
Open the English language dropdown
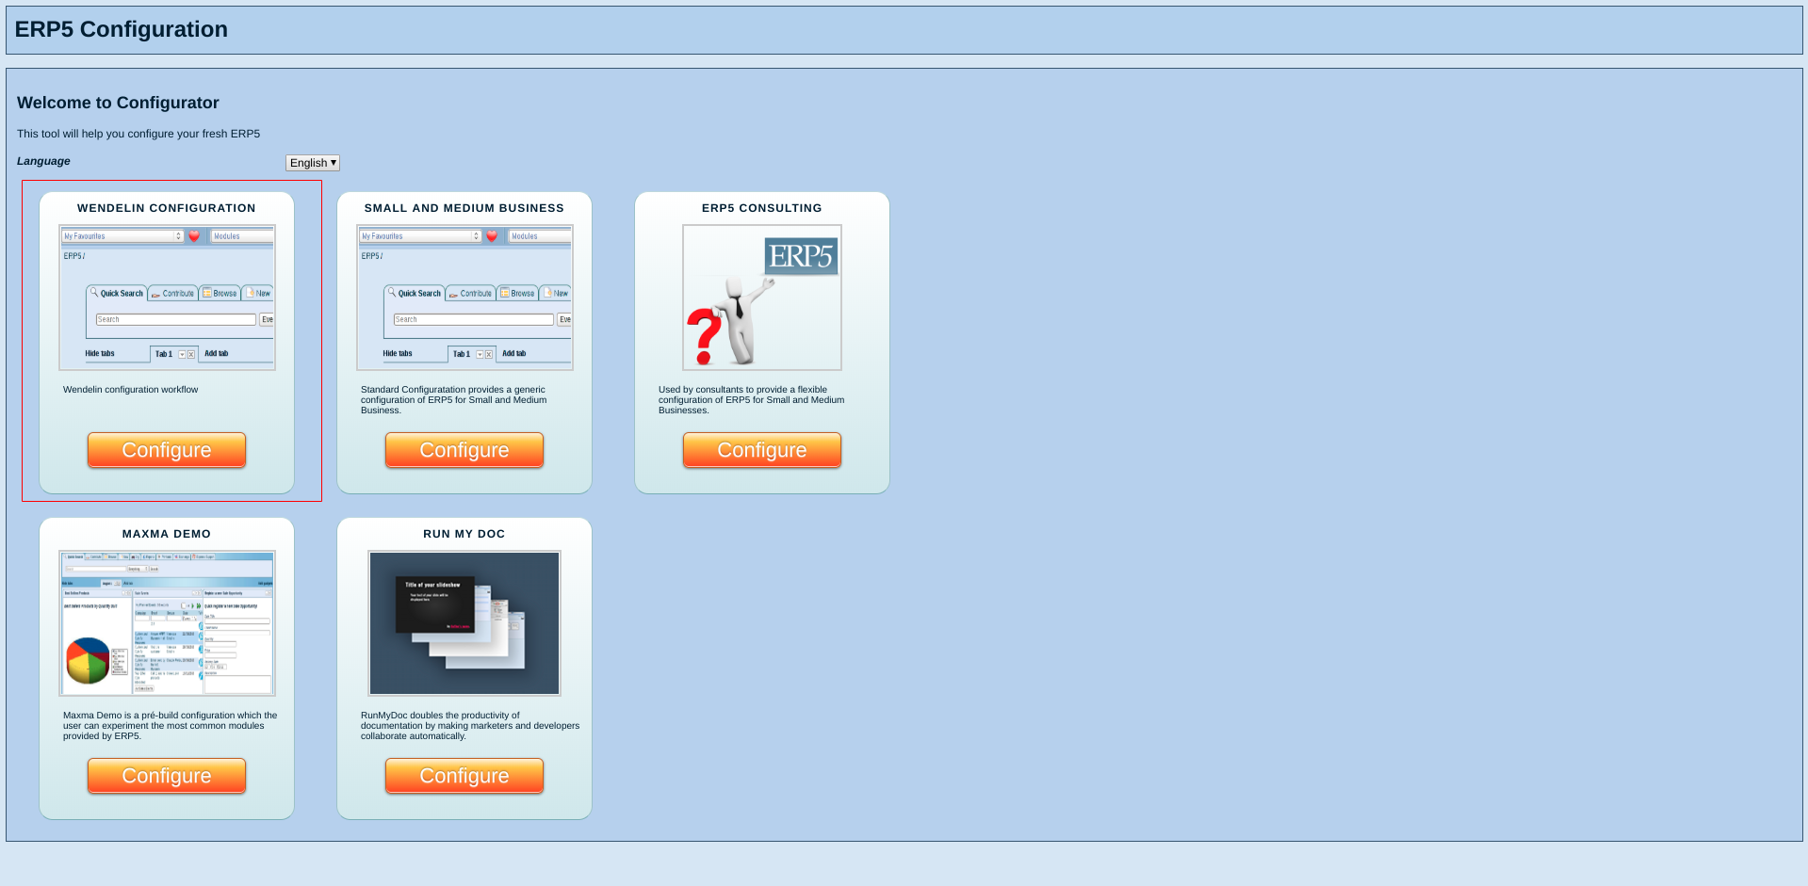pos(312,163)
